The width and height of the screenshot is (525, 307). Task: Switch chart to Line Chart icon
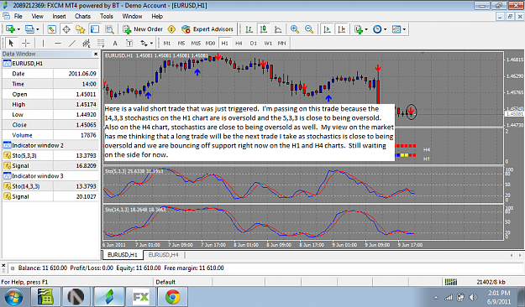point(278,29)
